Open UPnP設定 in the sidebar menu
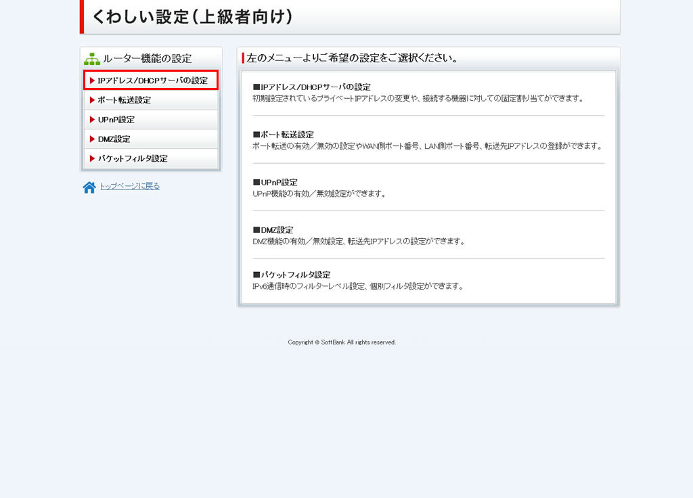This screenshot has height=498, width=693. coord(116,120)
